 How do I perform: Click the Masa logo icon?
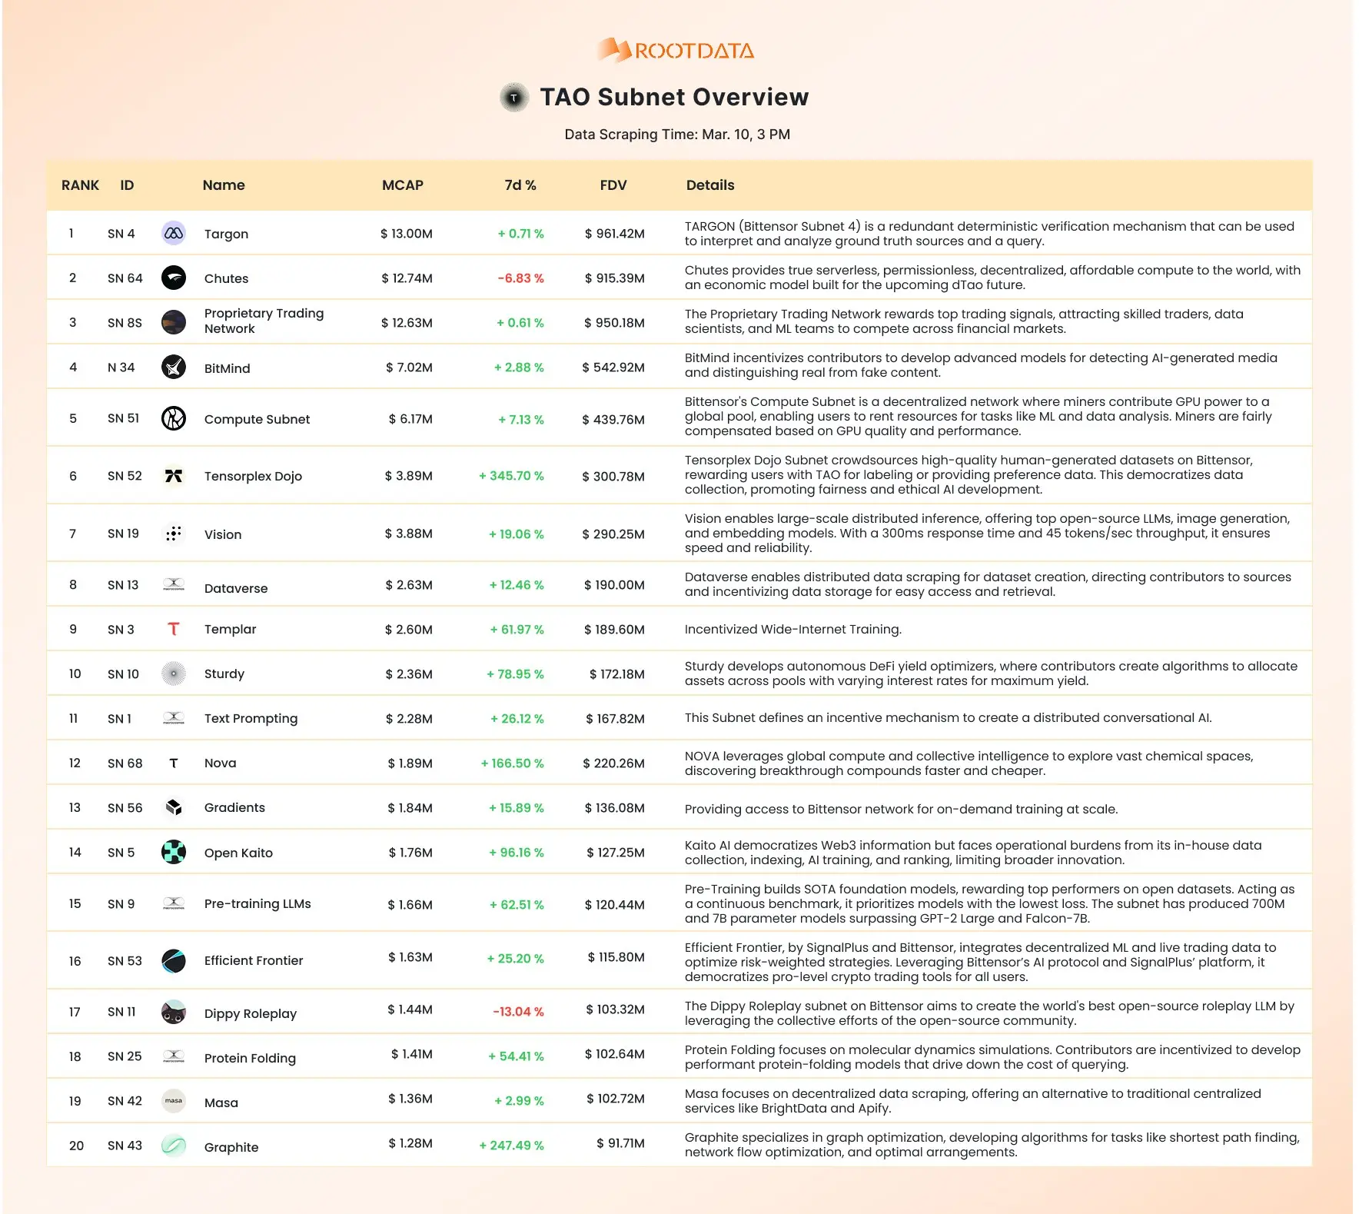coord(174,1101)
